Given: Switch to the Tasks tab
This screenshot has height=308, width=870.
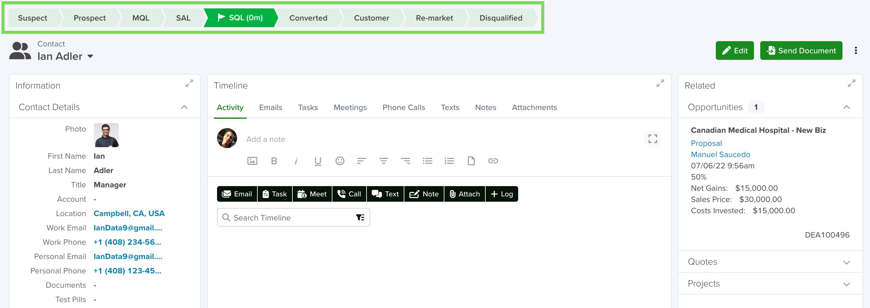Looking at the screenshot, I should point(308,107).
